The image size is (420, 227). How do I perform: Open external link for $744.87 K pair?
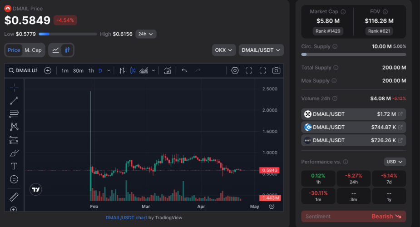(x=400, y=127)
